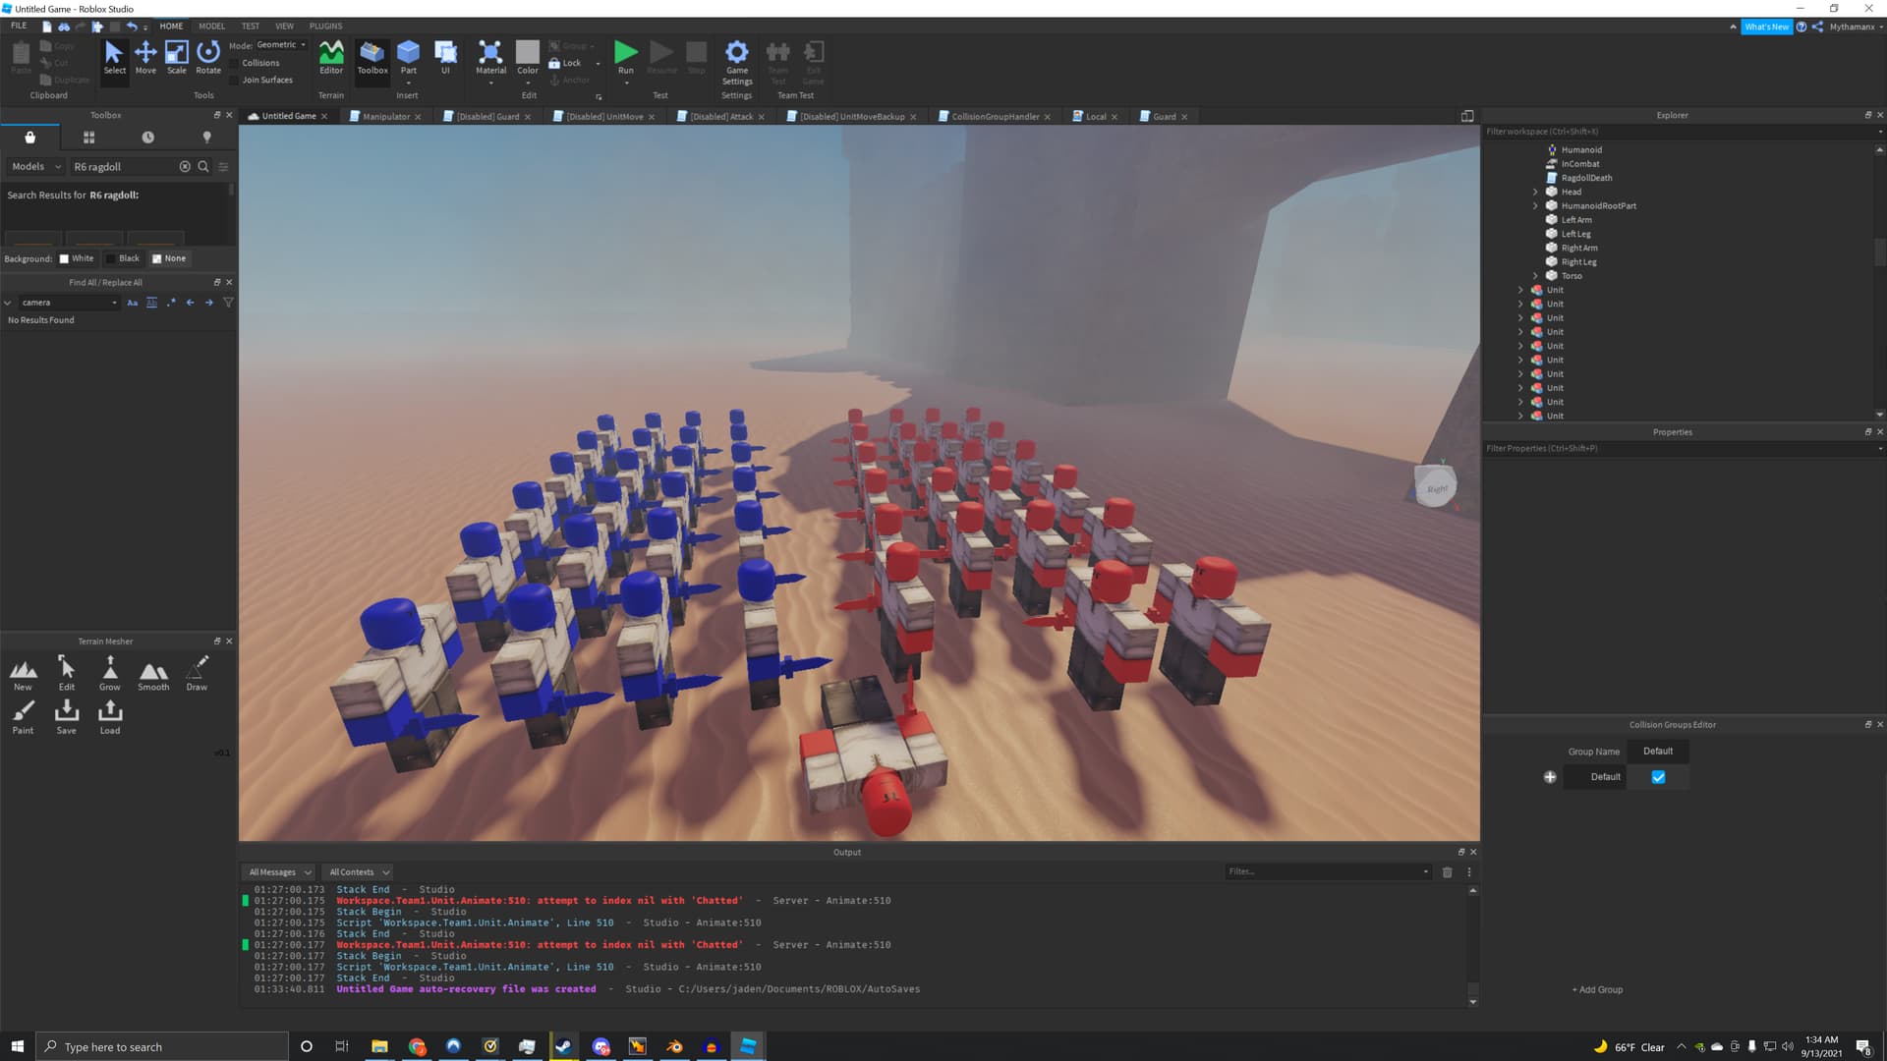Open the FILE menu
Screen dimensions: 1887x1061
click(19, 27)
